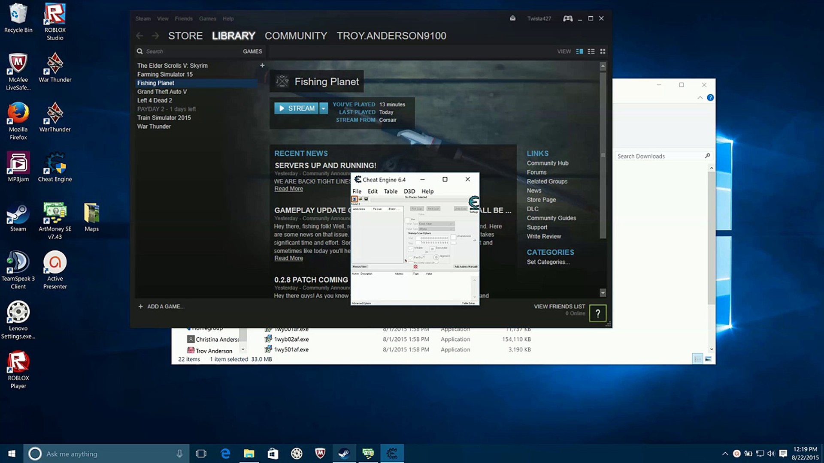Screen dimensions: 824x463
Task: Open Steam icon in taskbar
Action: (344, 454)
